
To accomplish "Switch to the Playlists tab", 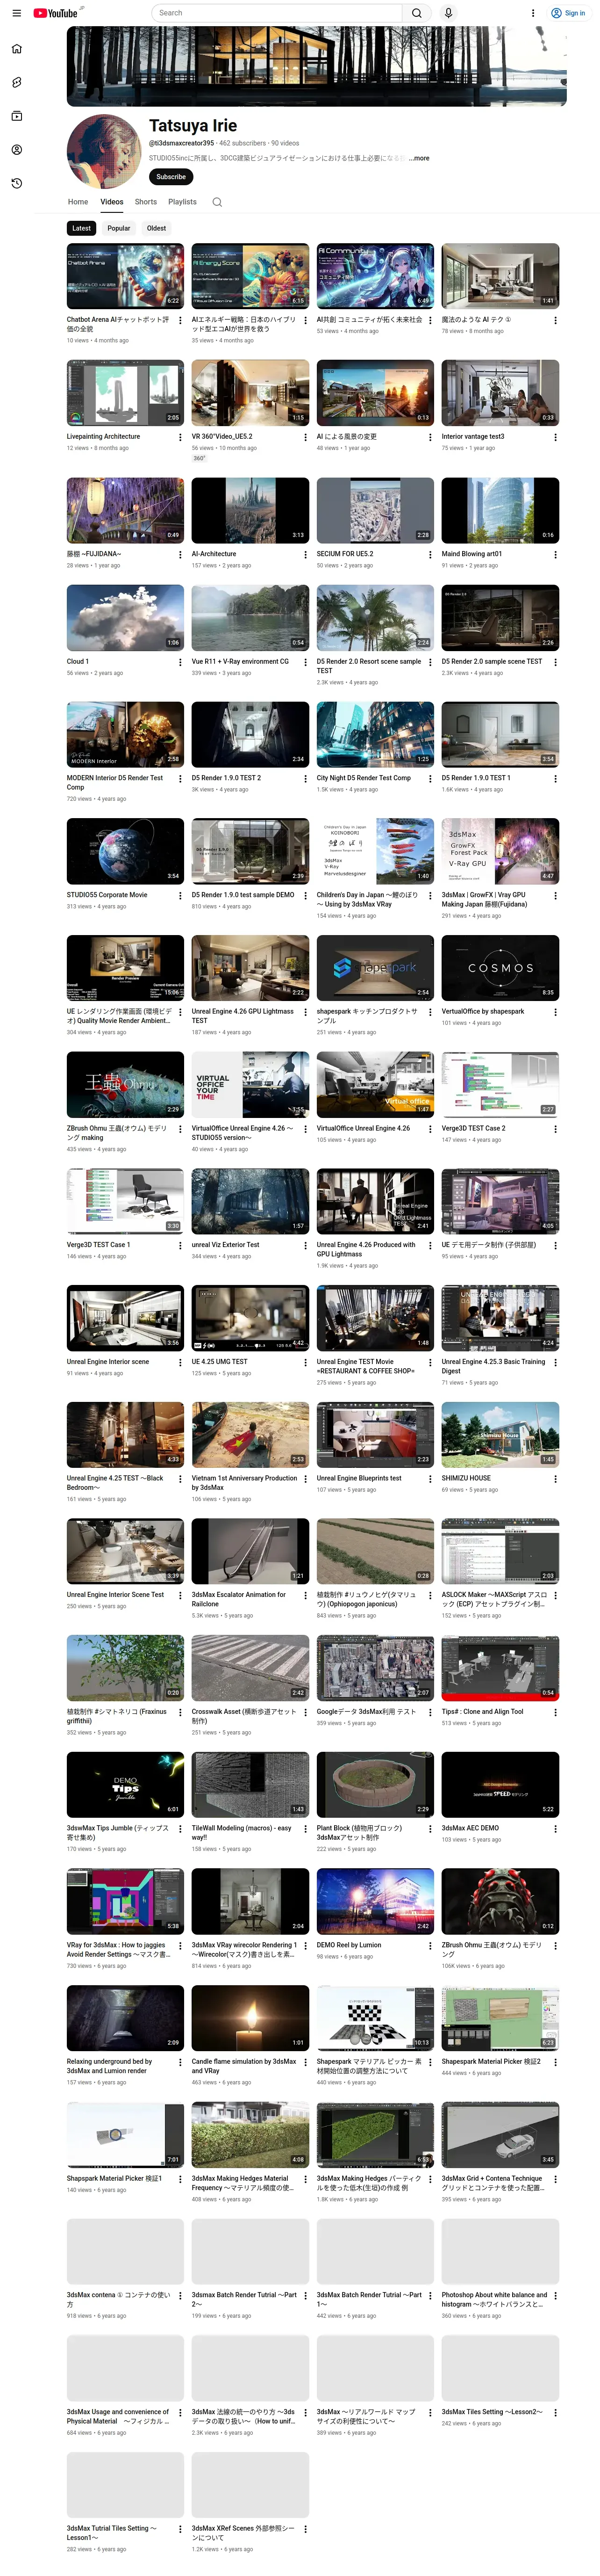I will click(x=182, y=202).
